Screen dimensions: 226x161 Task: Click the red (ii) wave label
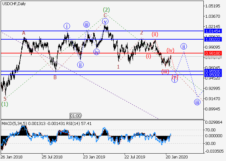pos(155,34)
